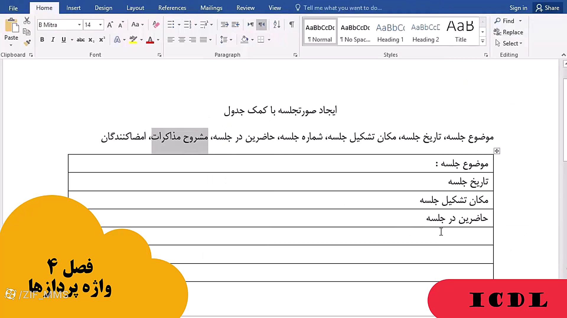Apply Borders to the selection
The width and height of the screenshot is (567, 318).
point(261,40)
